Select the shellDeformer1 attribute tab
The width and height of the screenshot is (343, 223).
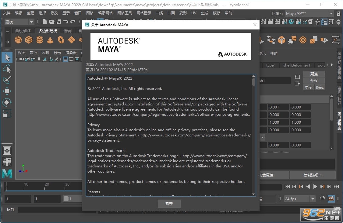297,65
